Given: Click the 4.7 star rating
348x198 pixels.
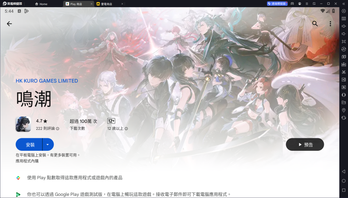Looking at the screenshot, I should (x=42, y=121).
